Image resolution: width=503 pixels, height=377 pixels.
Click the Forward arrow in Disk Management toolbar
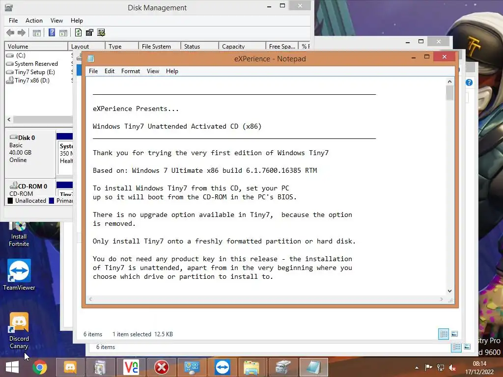[x=22, y=32]
